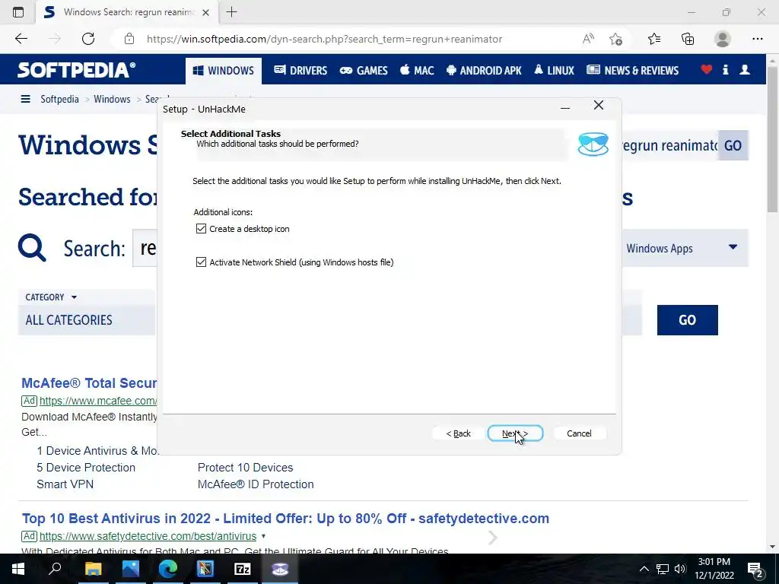
Task: Add this page to favorites star
Action: coord(615,39)
